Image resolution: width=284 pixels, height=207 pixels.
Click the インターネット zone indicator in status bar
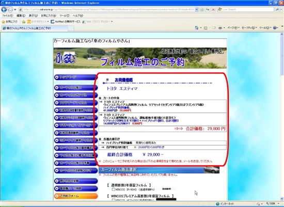225,204
